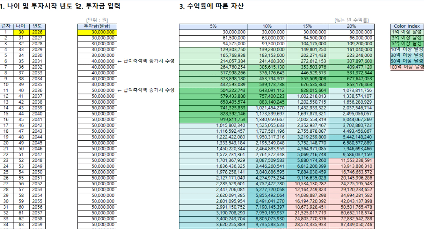This screenshot has width=424, height=229.
Task: Click the '10억 이상 달성' color legend cell
Action: 407,49
